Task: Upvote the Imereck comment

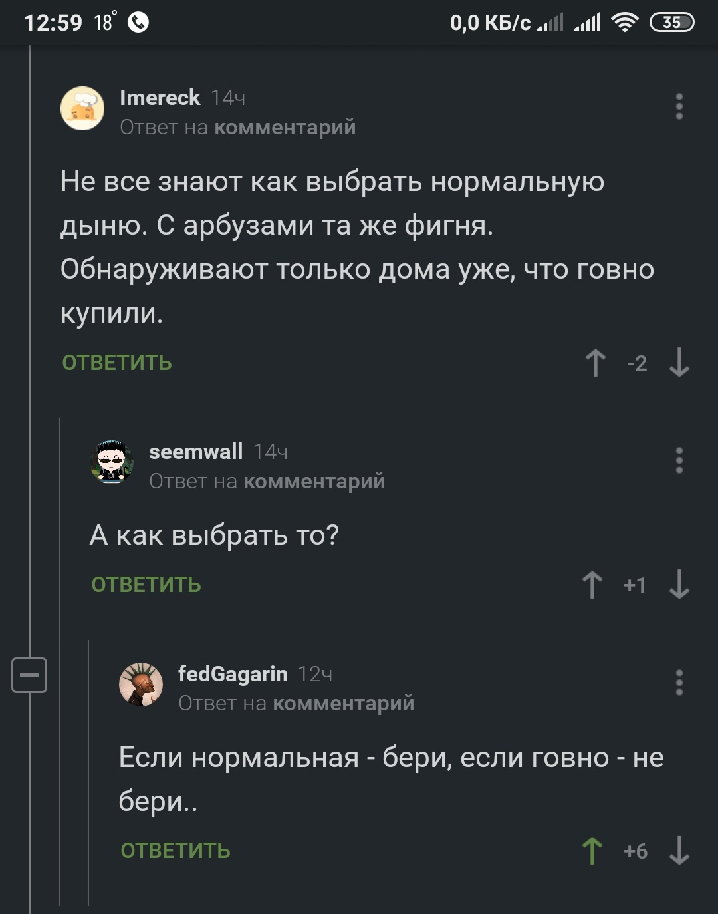Action: coord(595,363)
